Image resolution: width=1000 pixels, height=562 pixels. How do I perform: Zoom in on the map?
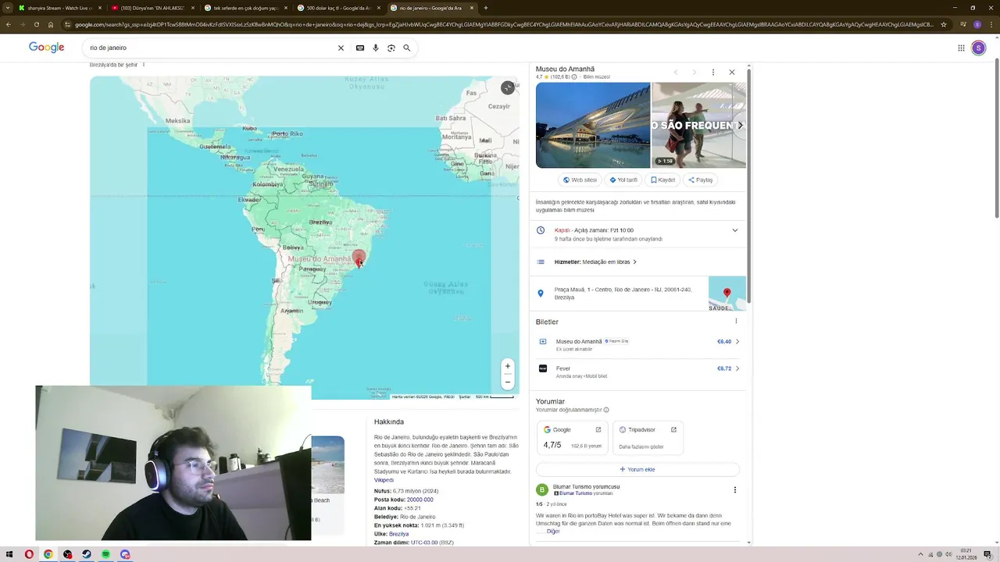point(507,366)
